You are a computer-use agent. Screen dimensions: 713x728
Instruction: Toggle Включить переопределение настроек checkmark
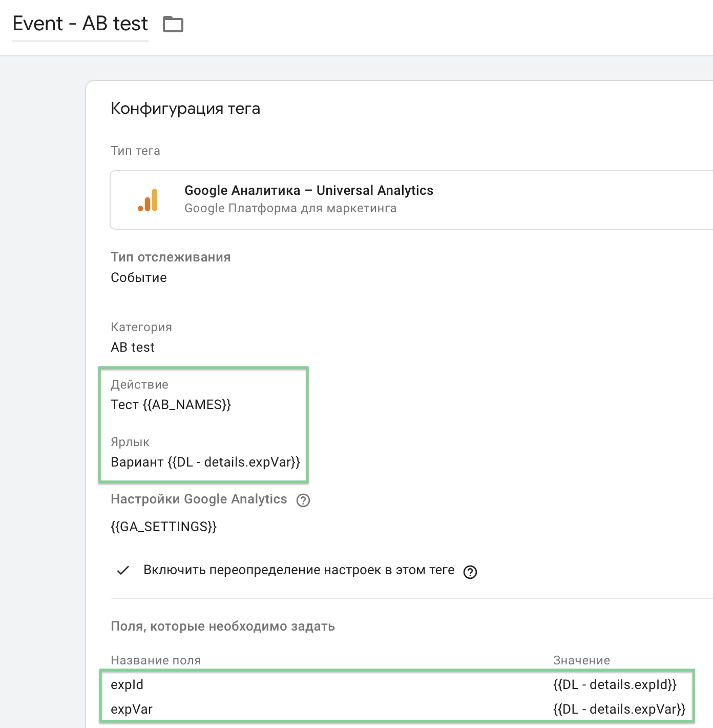tap(123, 570)
